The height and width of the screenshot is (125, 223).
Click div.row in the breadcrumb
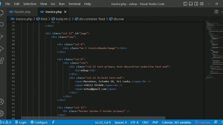pos(118,19)
